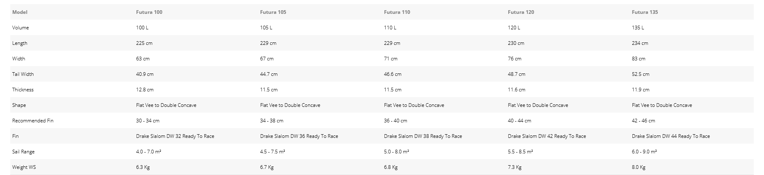Click the Futura 105 column header

273,12
